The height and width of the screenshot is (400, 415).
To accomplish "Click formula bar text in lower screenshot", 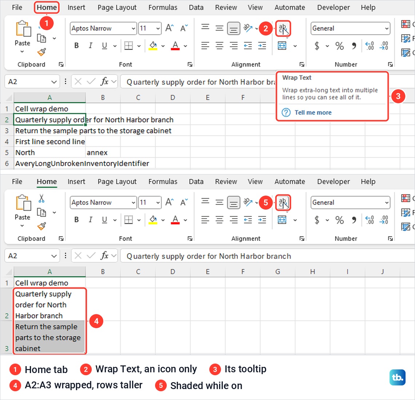I will [x=209, y=256].
